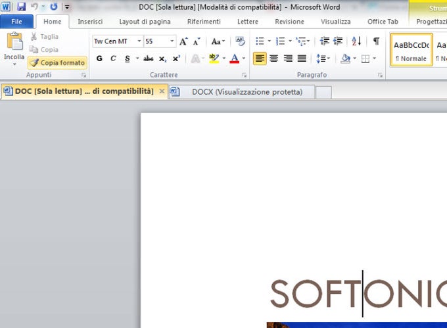Open the Customize Quick Access Toolbar dropdown
Image resolution: width=447 pixels, height=328 pixels.
(x=66, y=7)
